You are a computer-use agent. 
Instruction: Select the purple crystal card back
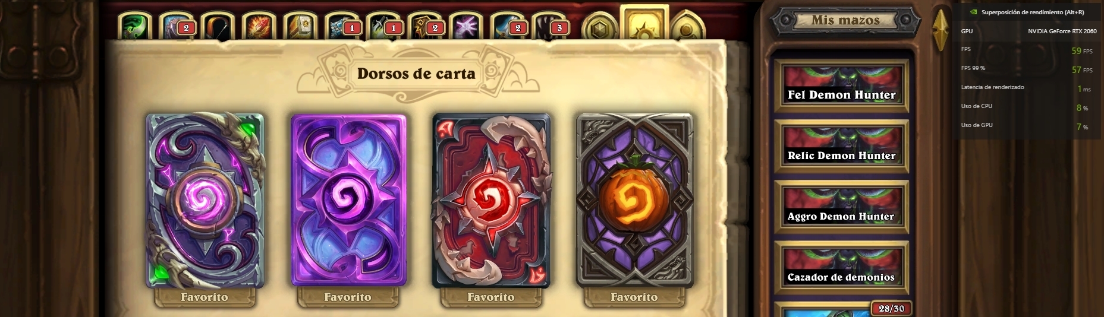tap(348, 200)
